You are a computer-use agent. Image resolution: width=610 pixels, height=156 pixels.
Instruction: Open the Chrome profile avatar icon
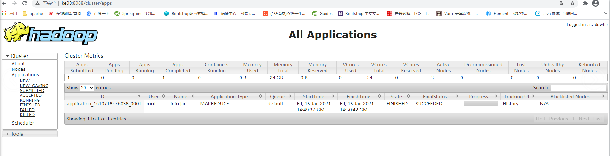click(x=596, y=3)
